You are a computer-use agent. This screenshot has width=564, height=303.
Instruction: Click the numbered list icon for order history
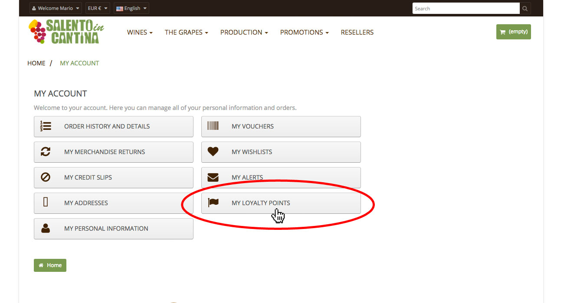coord(46,126)
